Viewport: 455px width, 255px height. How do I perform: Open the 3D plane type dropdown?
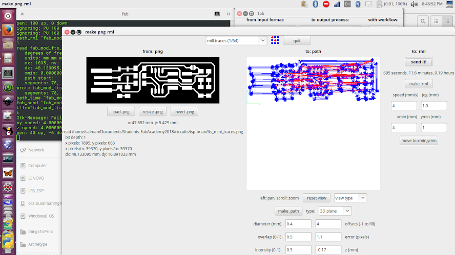[x=335, y=211]
